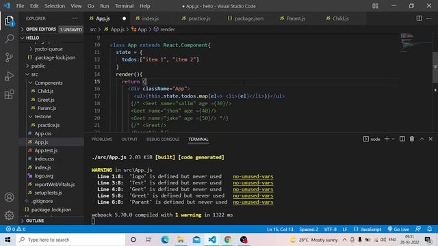Change the UTF-8 encoding setting
This screenshot has width=438, height=246.
tap(330, 229)
